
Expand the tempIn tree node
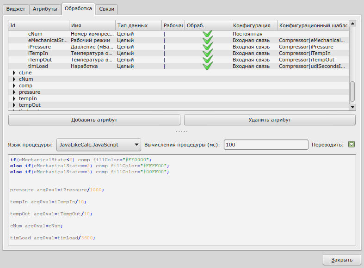[x=14, y=98]
